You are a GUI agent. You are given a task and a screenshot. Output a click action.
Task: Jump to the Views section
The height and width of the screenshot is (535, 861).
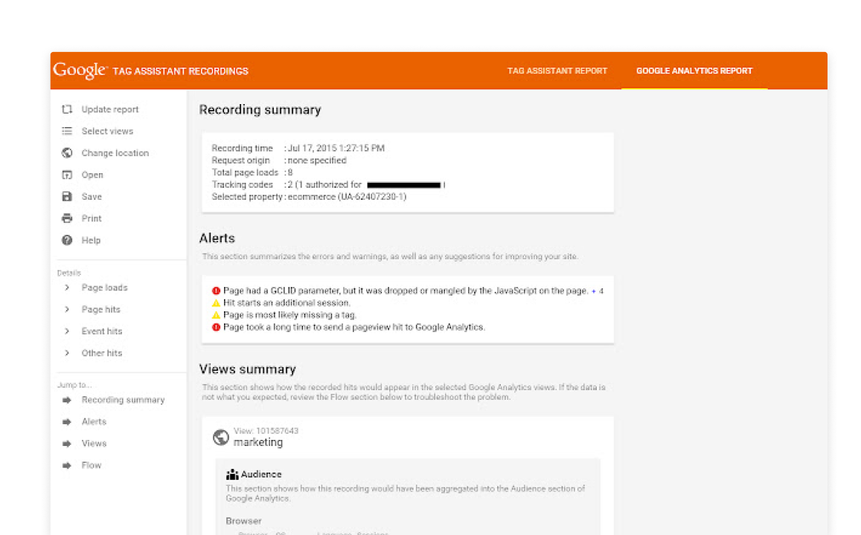click(94, 444)
